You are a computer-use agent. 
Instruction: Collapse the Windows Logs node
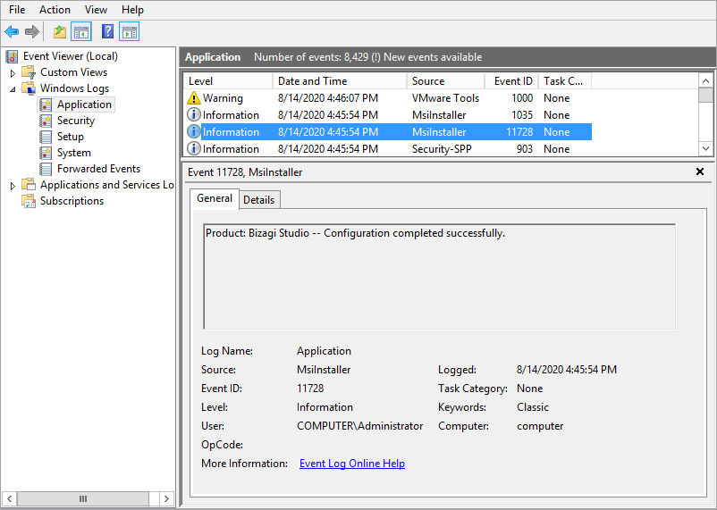[x=13, y=88]
